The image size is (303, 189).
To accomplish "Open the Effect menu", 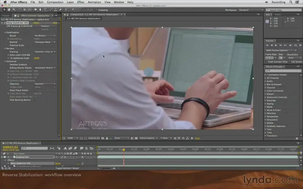I will point(81,2).
